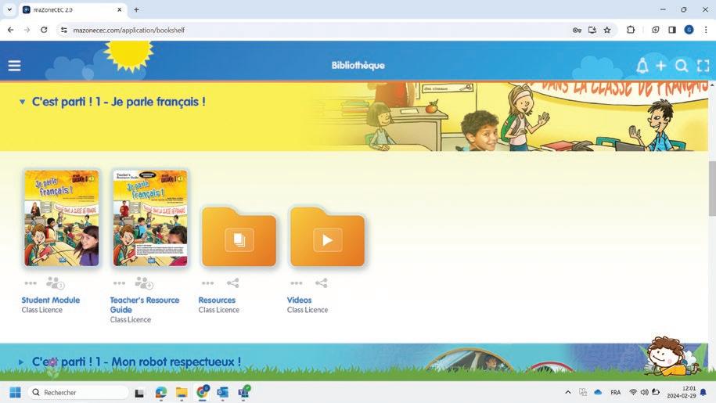
Task: Open Chrome profile avatar
Action: pos(689,30)
